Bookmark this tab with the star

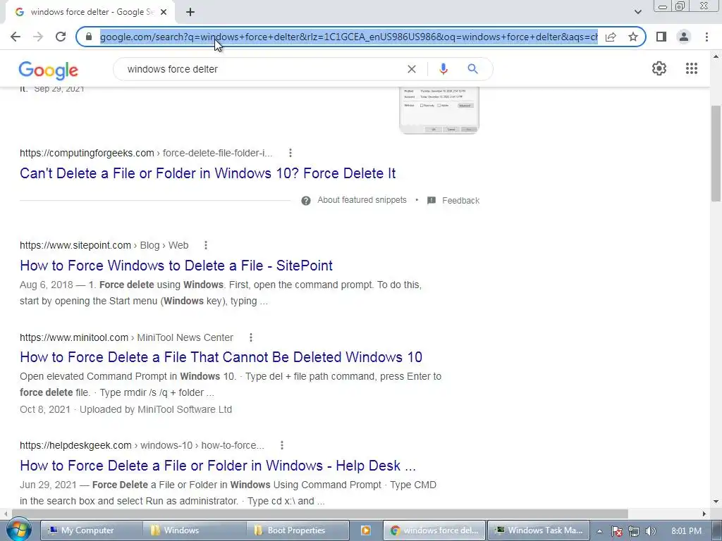(633, 37)
